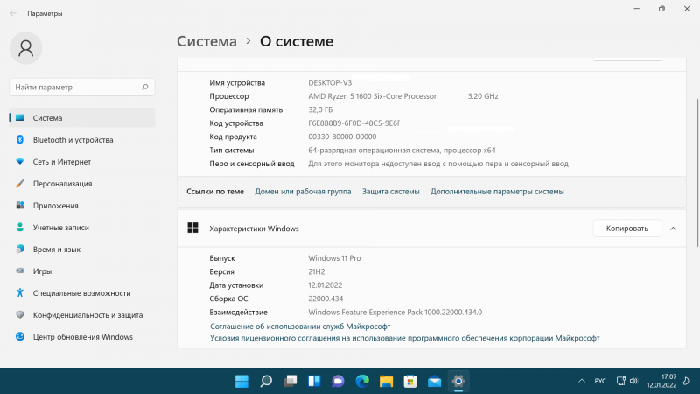Screen dimensions: 700x394
Task: Collapse the Характеристики Windows section
Action: (x=673, y=229)
